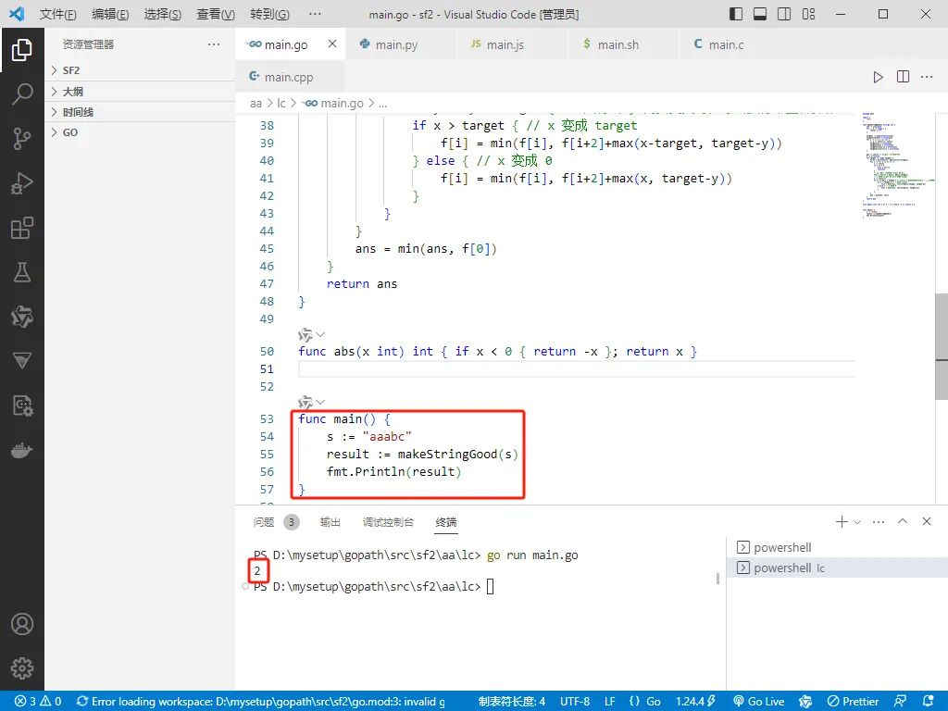Open the 编辑(E) menu
This screenshot has height=711, width=948.
click(x=111, y=14)
